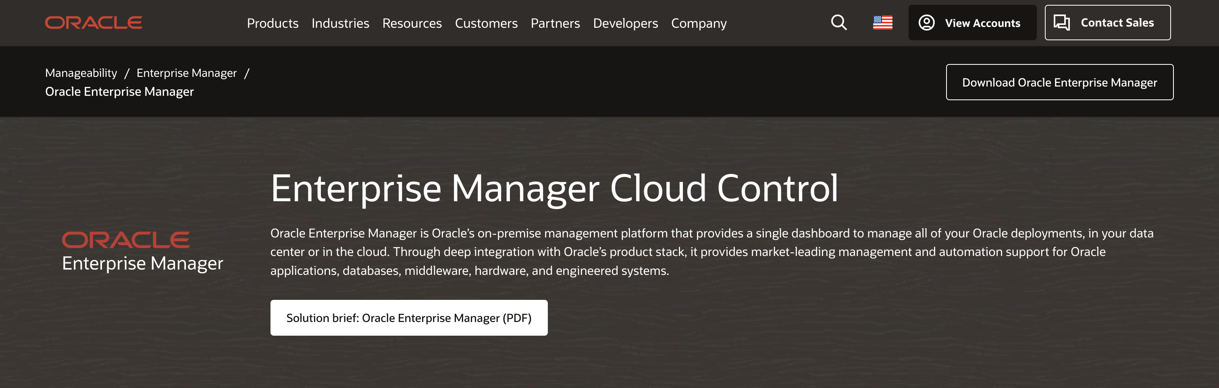Viewport: 1219px width, 388px height.
Task: Go to Manageability breadcrumb link
Action: [x=81, y=73]
